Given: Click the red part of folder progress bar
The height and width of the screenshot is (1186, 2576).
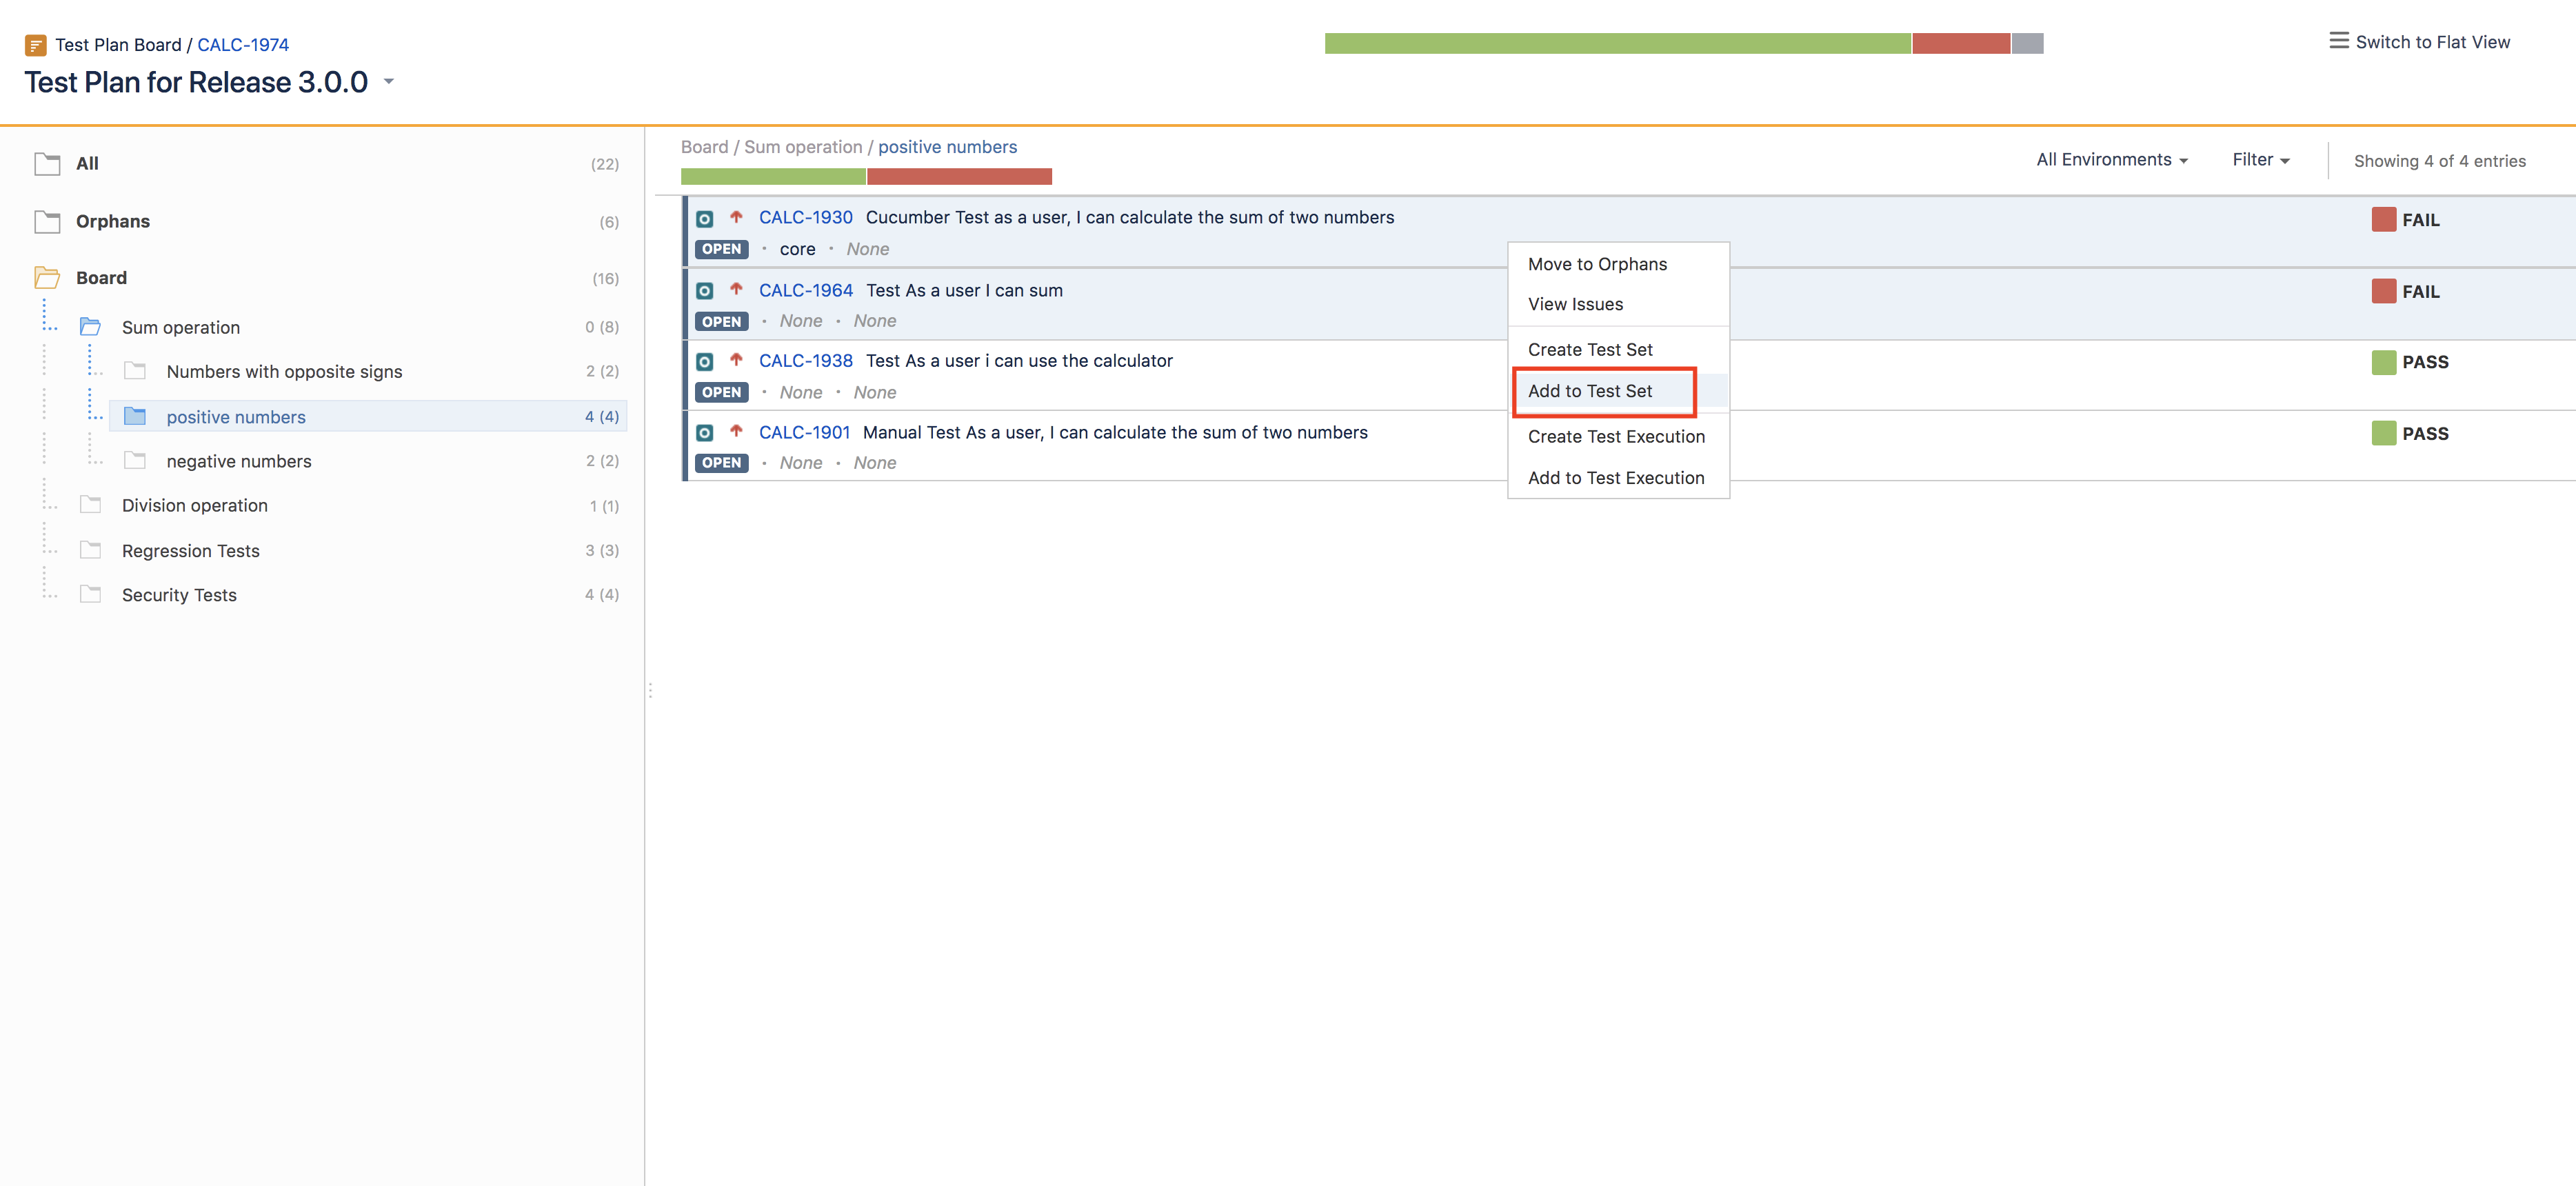Looking at the screenshot, I should coord(959,176).
